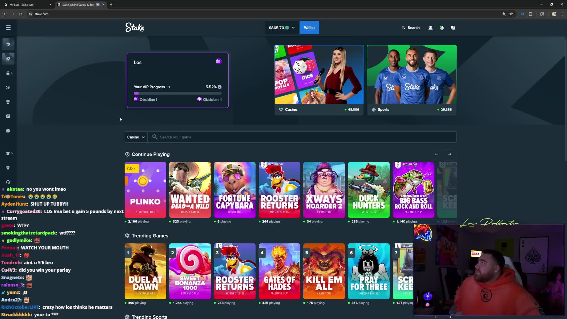Open Gates of Hades game
Viewport: 567px width, 319px height.
point(279,271)
